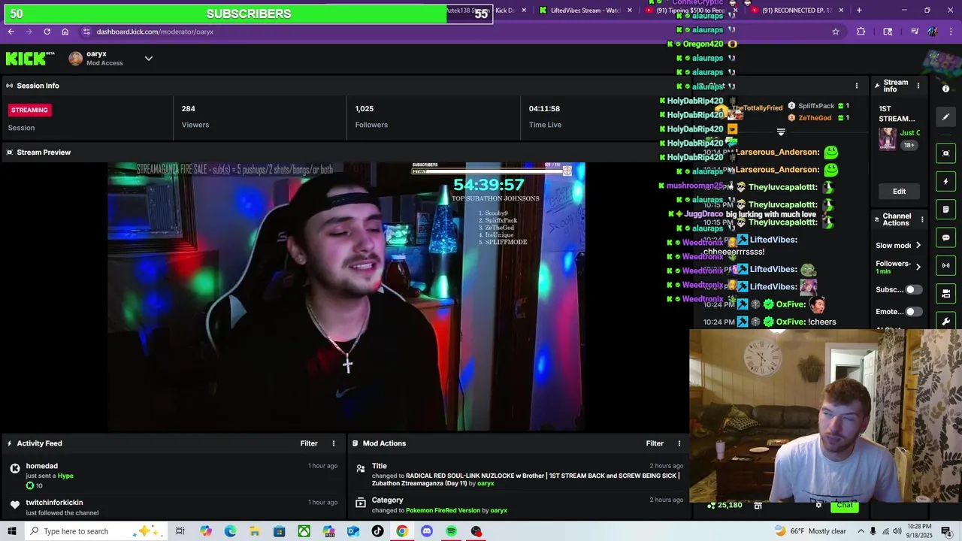Image resolution: width=962 pixels, height=541 pixels.
Task: Open Spotify from the taskbar
Action: click(x=451, y=531)
